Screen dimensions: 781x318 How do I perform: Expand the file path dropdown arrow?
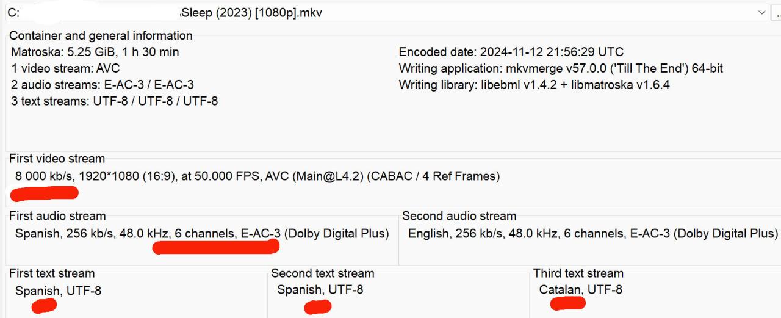click(761, 13)
